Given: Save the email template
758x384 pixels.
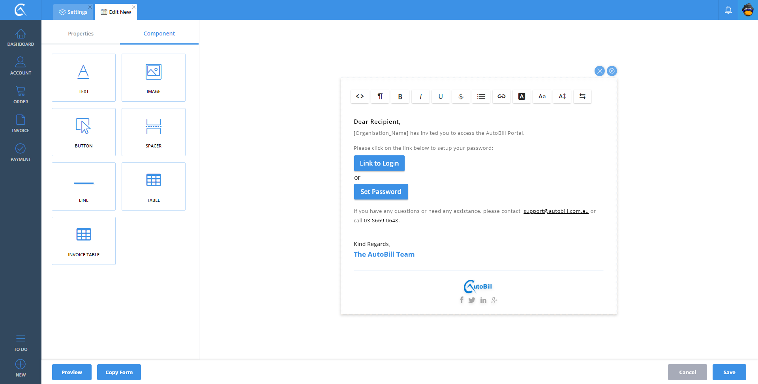Looking at the screenshot, I should 729,372.
